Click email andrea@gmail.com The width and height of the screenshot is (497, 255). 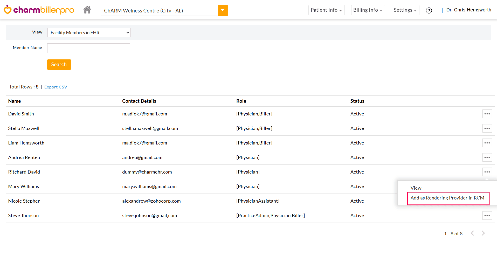click(142, 157)
